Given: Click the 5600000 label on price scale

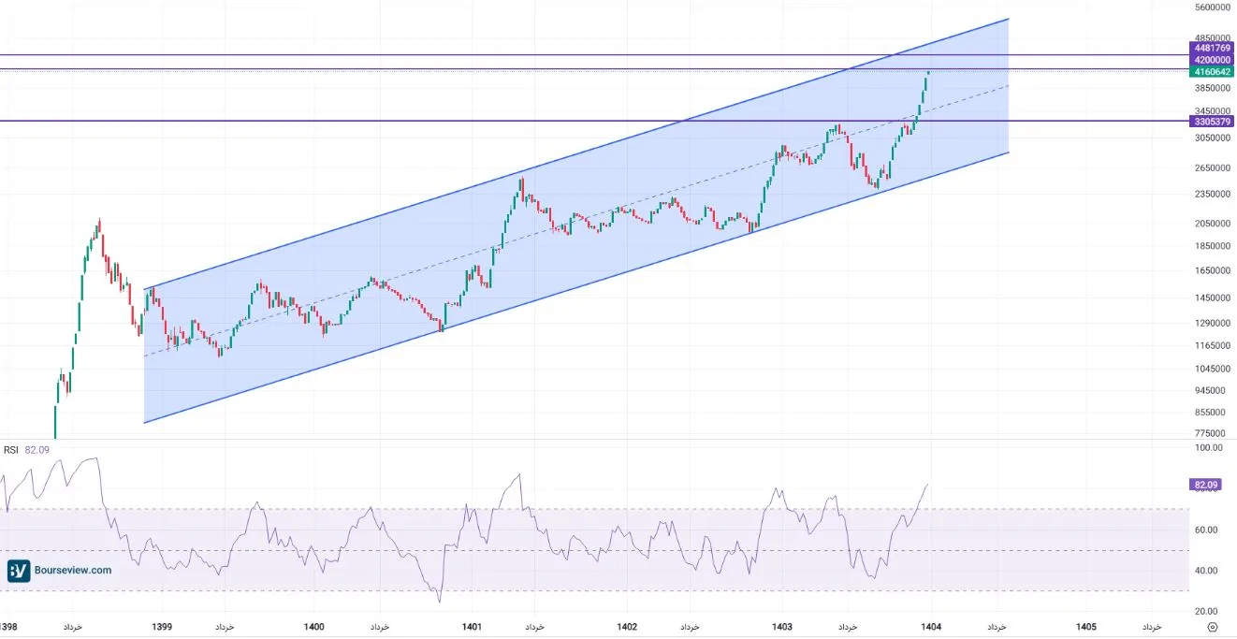Looking at the screenshot, I should click(1211, 7).
